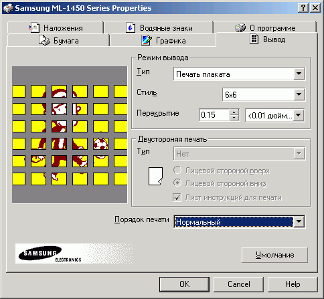Select the Вывод tab
The height and width of the screenshot is (299, 324).
click(267, 39)
